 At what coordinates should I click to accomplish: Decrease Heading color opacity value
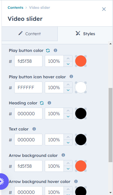[x=68, y=116]
